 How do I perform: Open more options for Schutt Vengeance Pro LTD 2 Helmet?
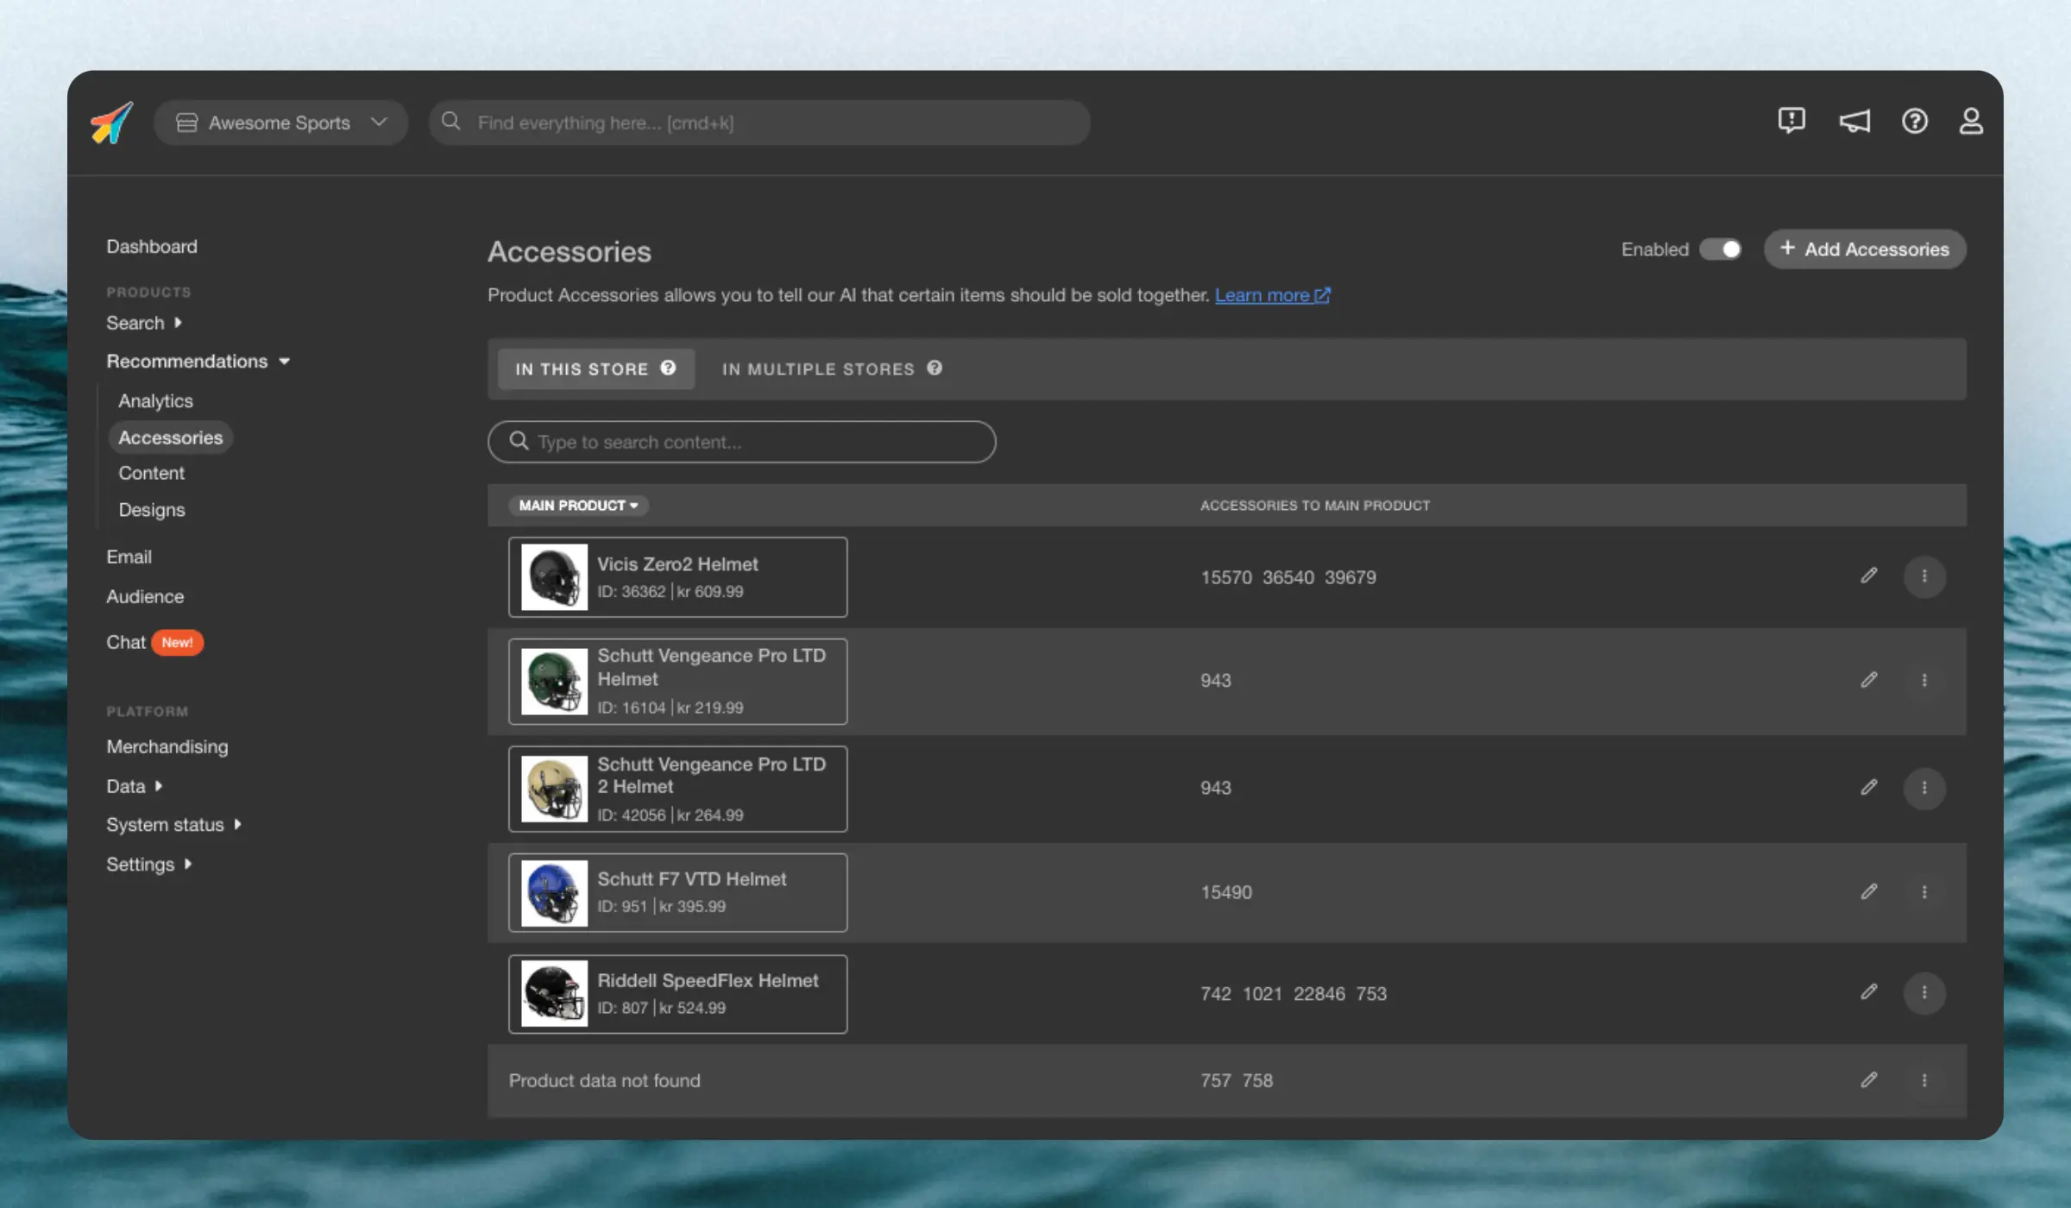pyautogui.click(x=1924, y=788)
